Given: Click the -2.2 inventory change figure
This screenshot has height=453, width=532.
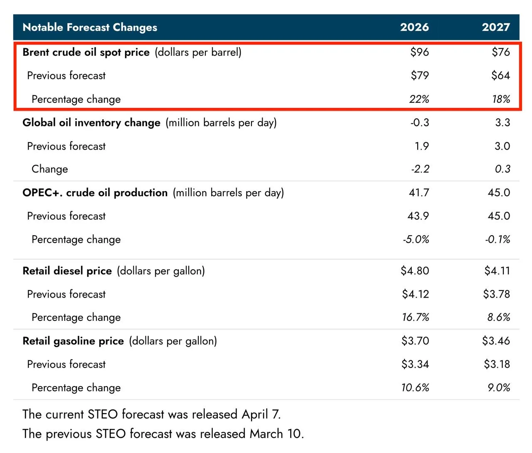Looking at the screenshot, I should click(x=420, y=169).
